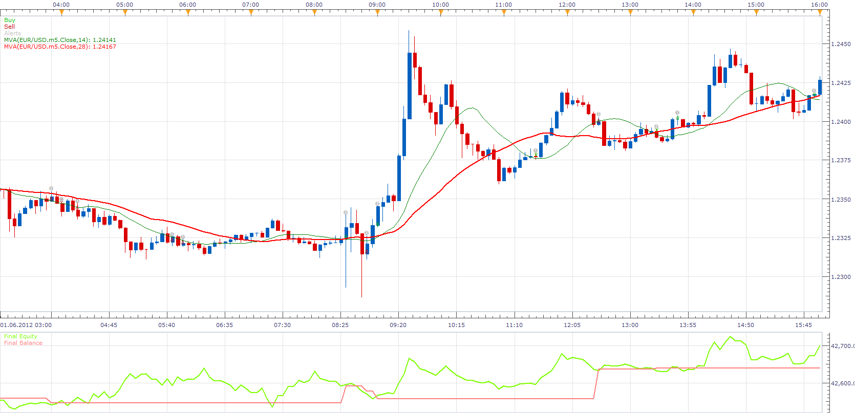Click the 08:00 orange time marker
This screenshot has width=855, height=413.
(x=314, y=13)
